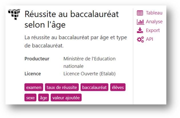The image size is (180, 118).
Task: Switch to the Analyse view label
Action: tap(154, 22)
